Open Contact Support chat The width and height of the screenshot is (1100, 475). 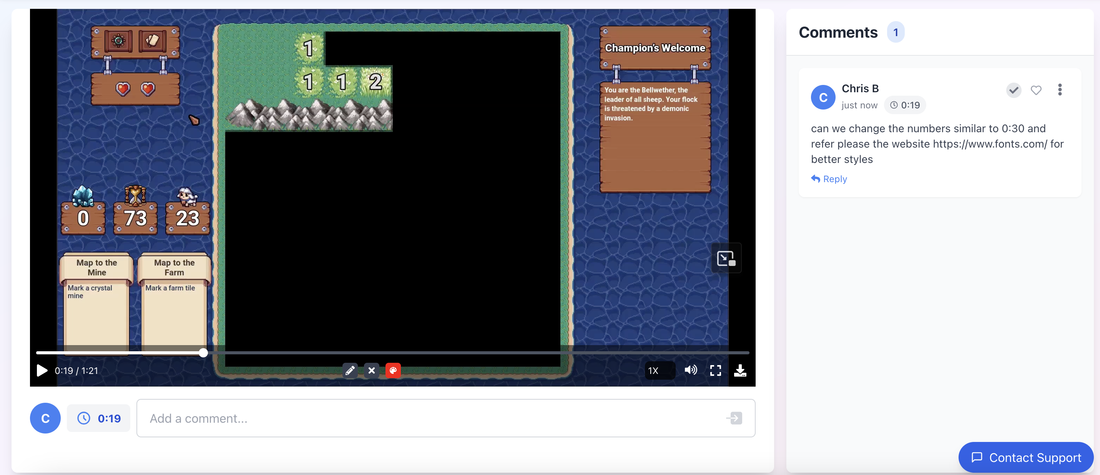click(x=1026, y=457)
